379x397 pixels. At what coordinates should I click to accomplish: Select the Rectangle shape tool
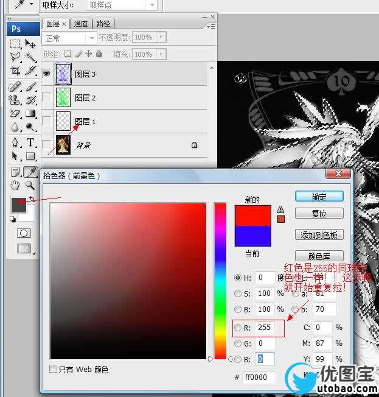[x=30, y=156]
